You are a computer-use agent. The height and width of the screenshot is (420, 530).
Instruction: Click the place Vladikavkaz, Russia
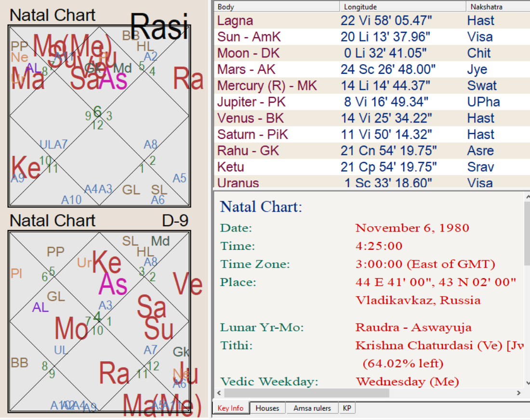tap(418, 300)
